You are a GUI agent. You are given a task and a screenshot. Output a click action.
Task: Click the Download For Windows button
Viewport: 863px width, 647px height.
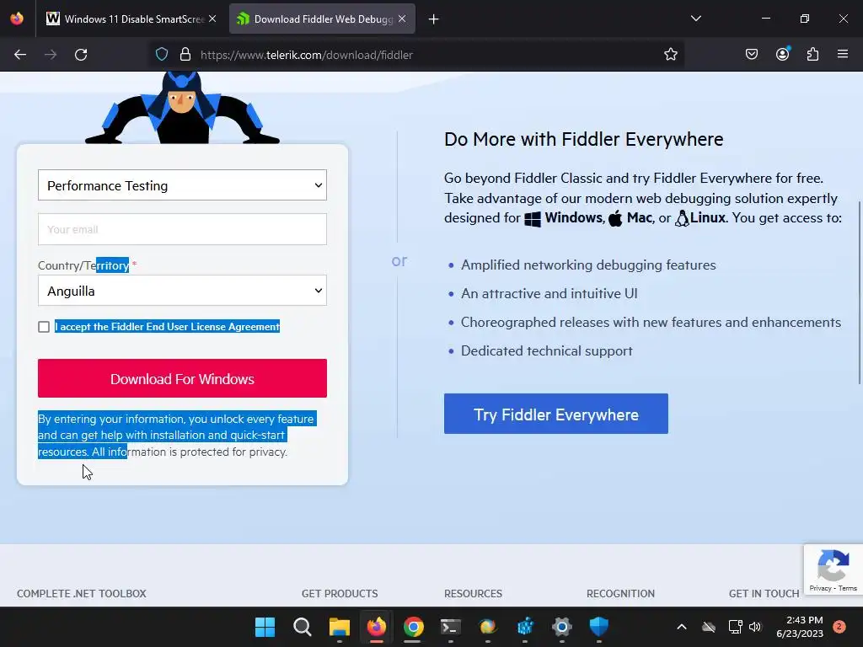click(182, 378)
